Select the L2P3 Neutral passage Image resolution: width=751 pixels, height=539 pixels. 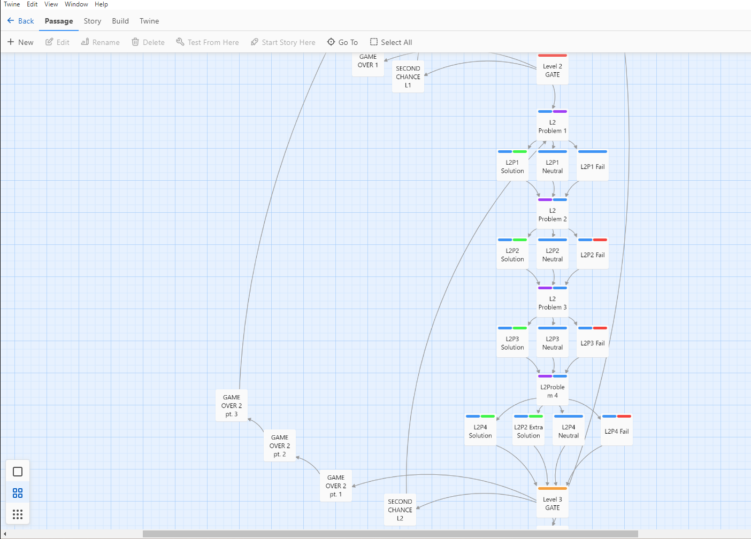click(x=553, y=342)
